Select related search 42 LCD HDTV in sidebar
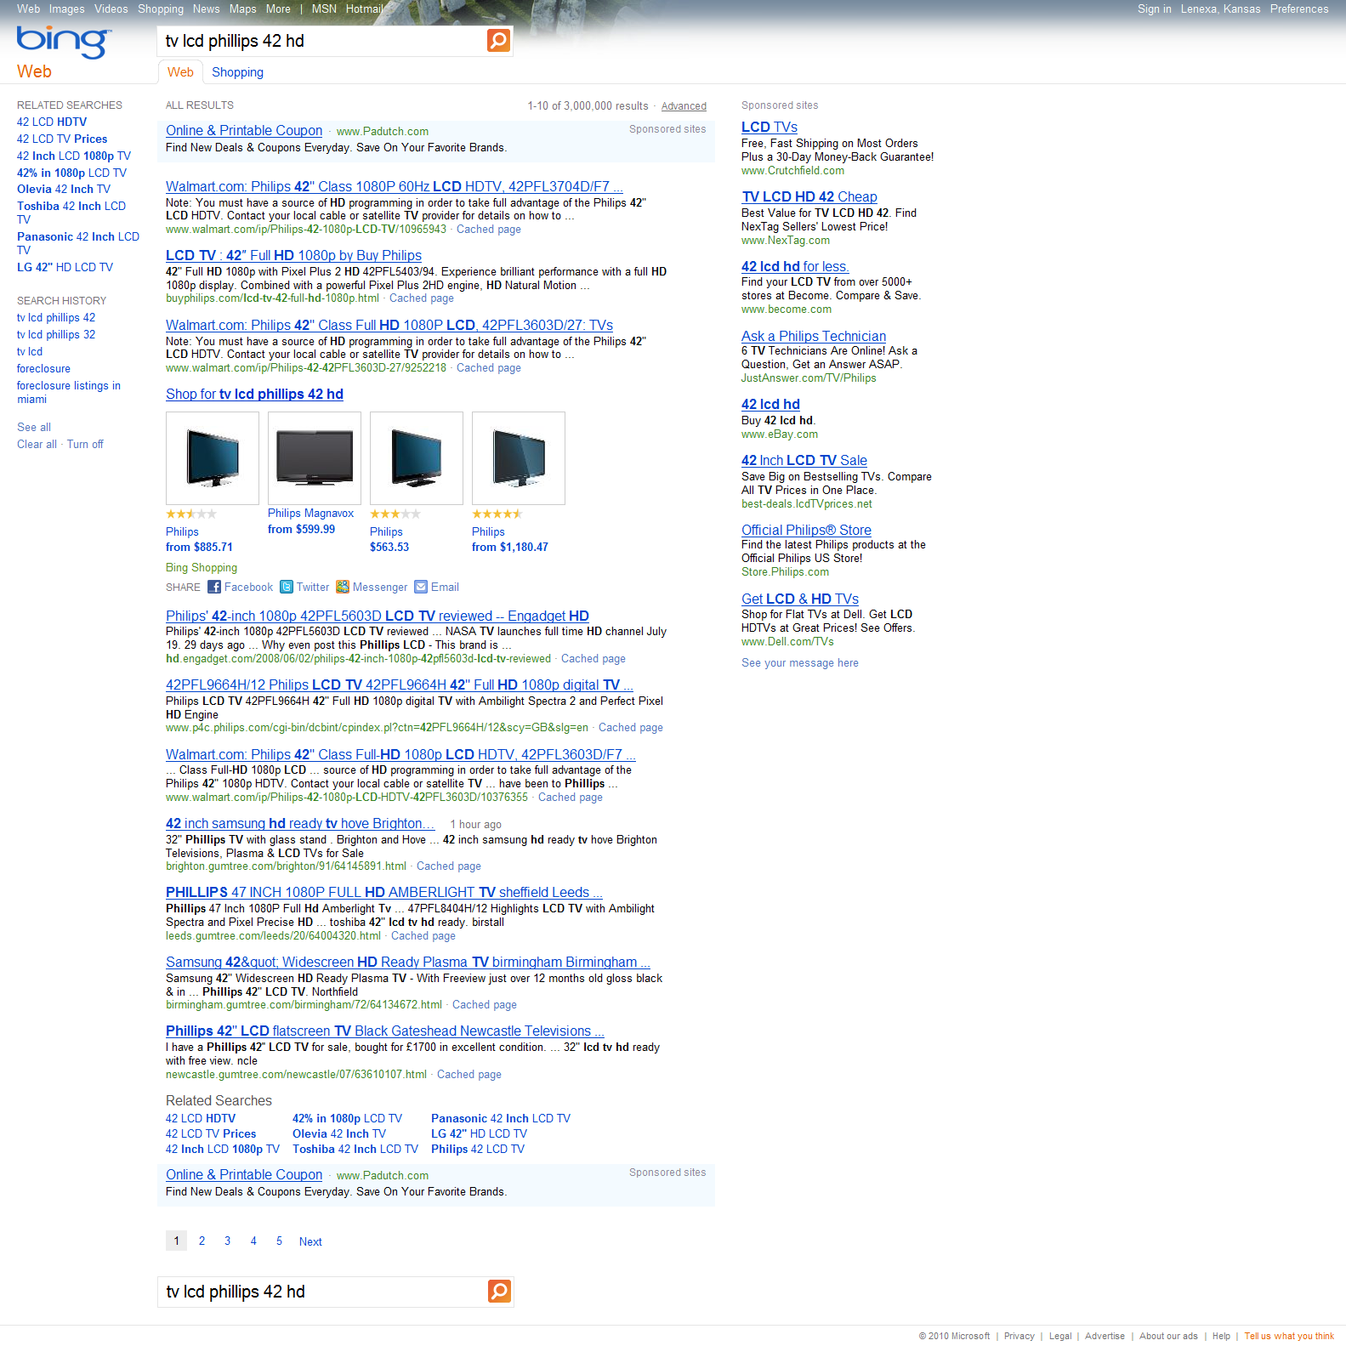The width and height of the screenshot is (1346, 1346). (x=52, y=122)
